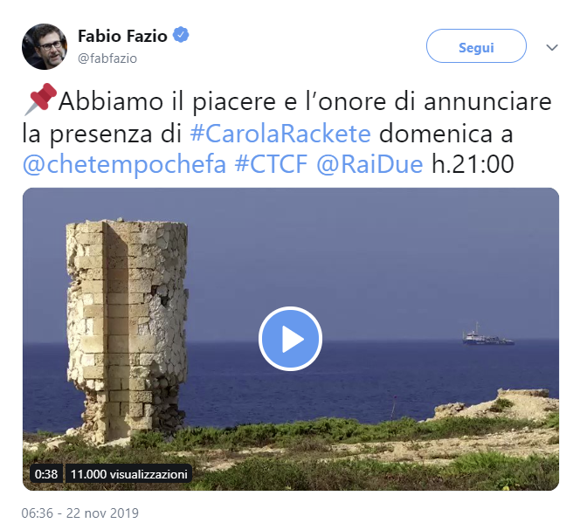Click the 11.000 visualizzazioni view count
Image resolution: width=587 pixels, height=530 pixels.
point(128,474)
